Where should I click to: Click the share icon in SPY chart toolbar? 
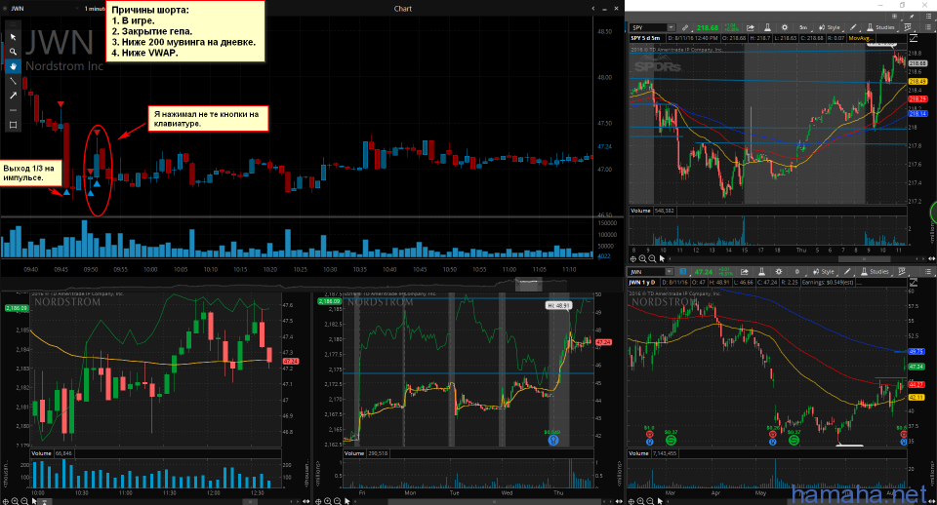coord(751,27)
